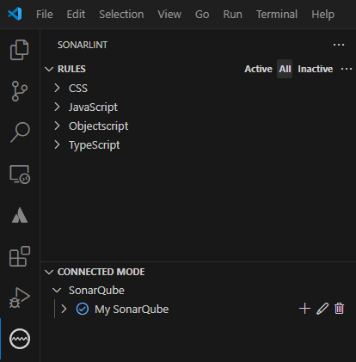Open SonarLint panel more actions ellipsis

pyautogui.click(x=339, y=45)
